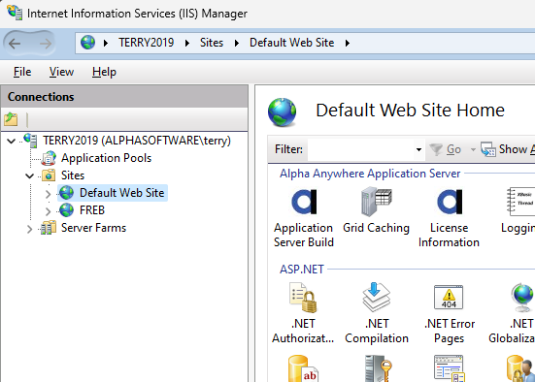
Task: Expand breadcrumb arrow after TERRY2019
Action: 187,43
